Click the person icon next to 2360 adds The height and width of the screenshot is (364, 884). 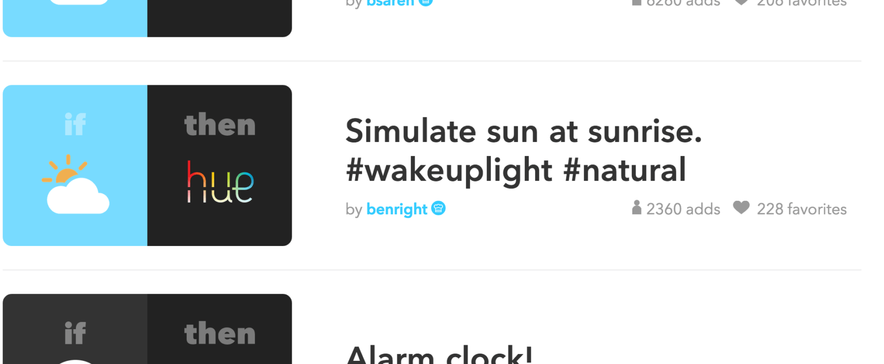point(636,207)
